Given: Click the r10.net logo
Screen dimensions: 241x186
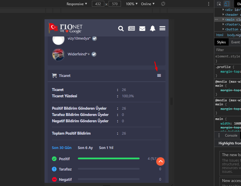Looking at the screenshot, I should [x=66, y=28].
